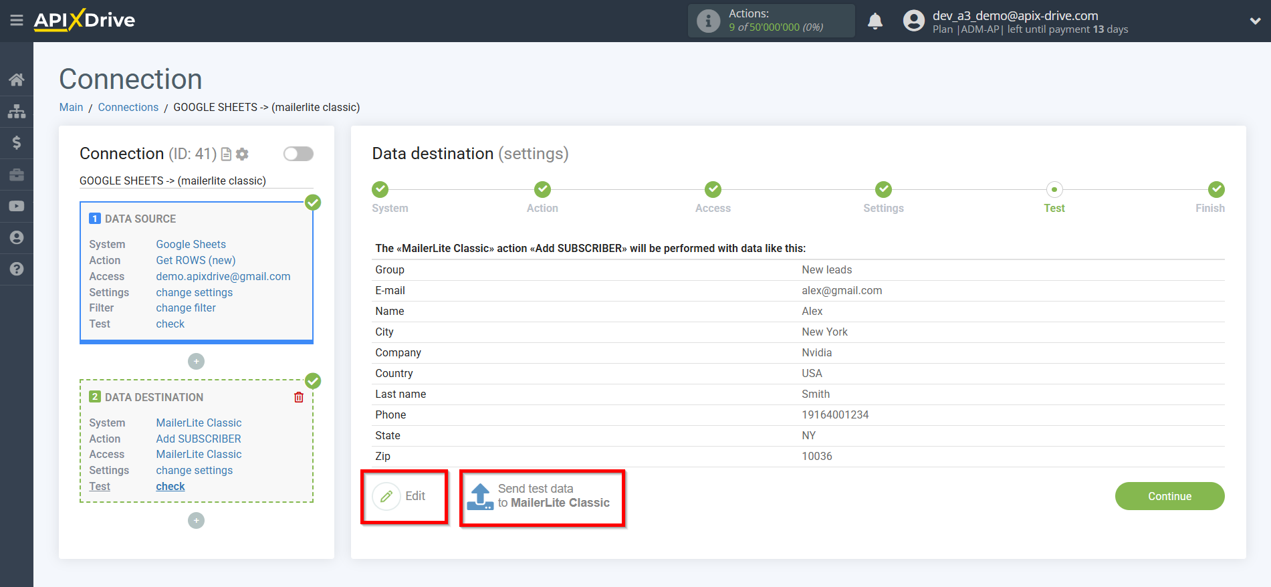
Task: Open the Google Sheets source link
Action: [191, 245]
